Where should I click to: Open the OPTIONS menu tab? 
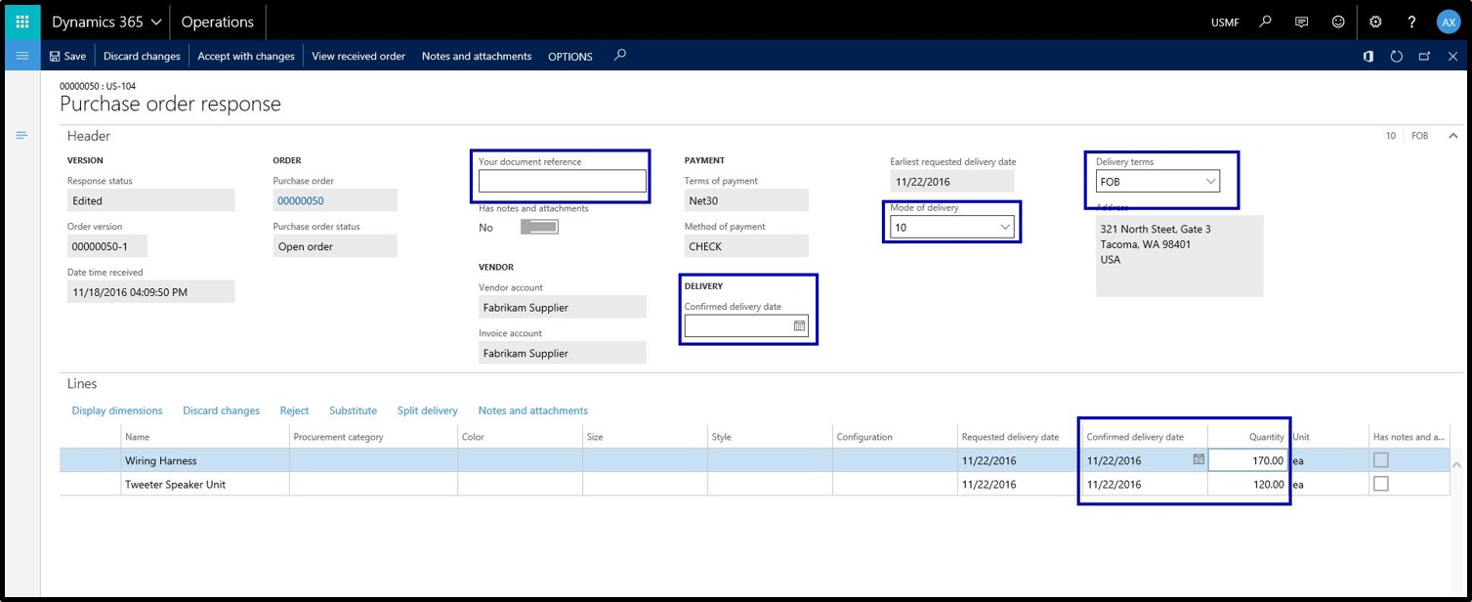pyautogui.click(x=569, y=57)
